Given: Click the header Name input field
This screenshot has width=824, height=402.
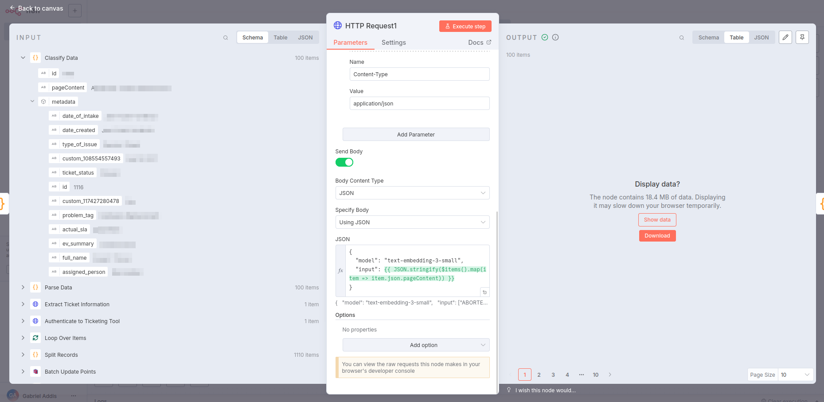Looking at the screenshot, I should tap(419, 74).
